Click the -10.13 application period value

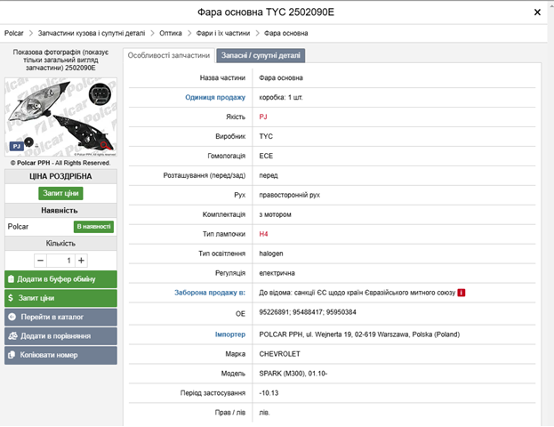tap(269, 393)
